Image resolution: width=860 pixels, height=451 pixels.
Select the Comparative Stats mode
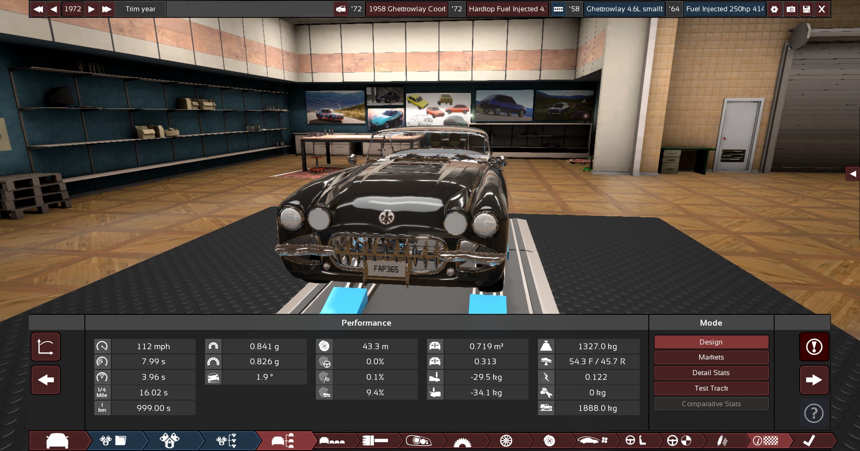coord(711,404)
